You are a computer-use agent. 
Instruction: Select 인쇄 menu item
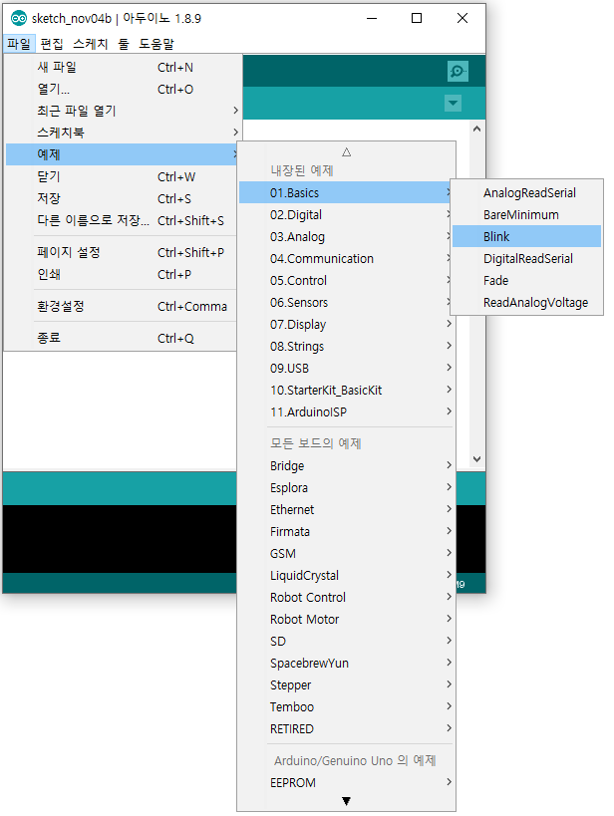[x=122, y=274]
